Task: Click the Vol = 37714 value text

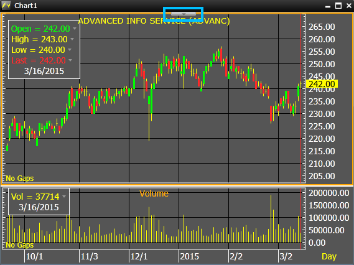Action: pyautogui.click(x=35, y=197)
